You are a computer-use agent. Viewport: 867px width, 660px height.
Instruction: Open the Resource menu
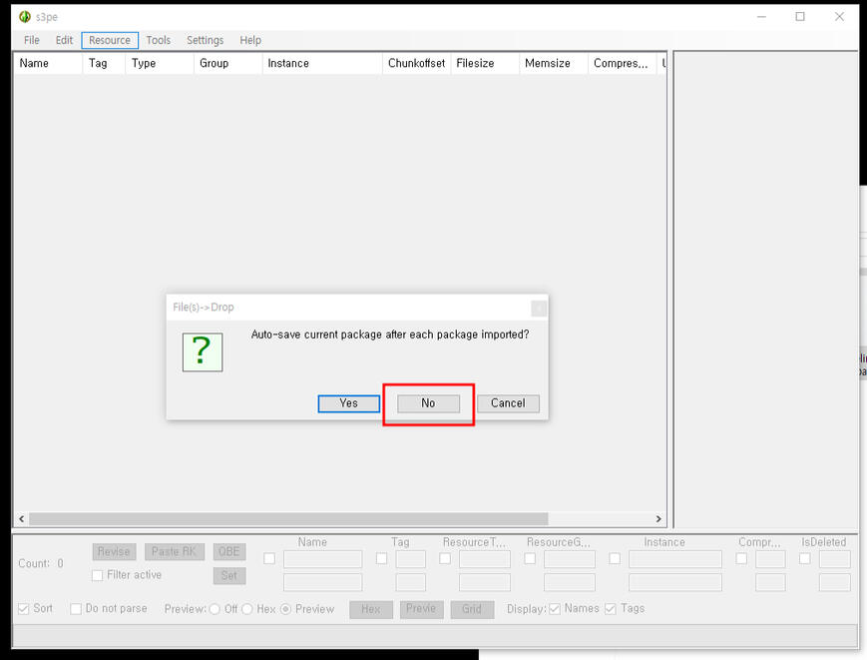click(109, 40)
